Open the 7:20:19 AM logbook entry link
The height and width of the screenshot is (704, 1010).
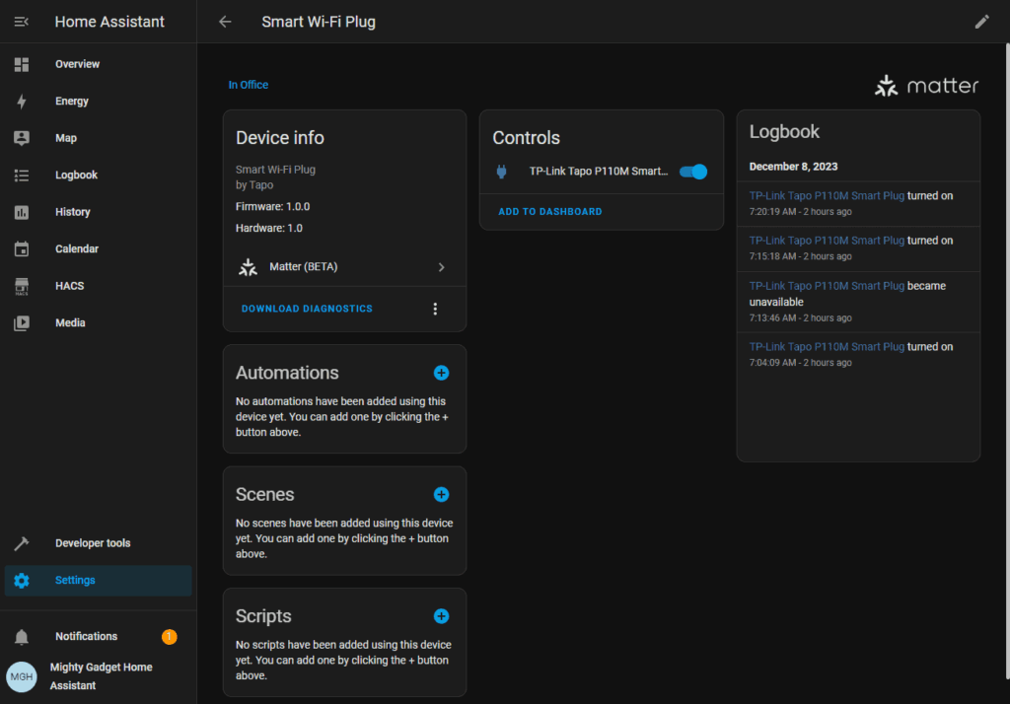827,196
